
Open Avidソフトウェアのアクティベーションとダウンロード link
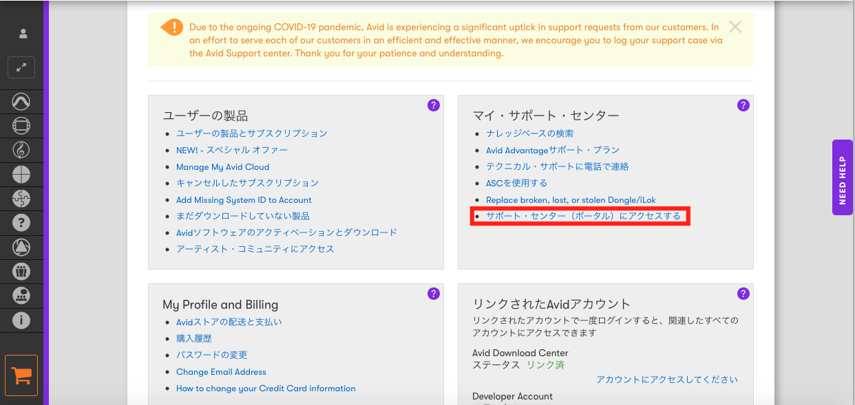point(286,232)
